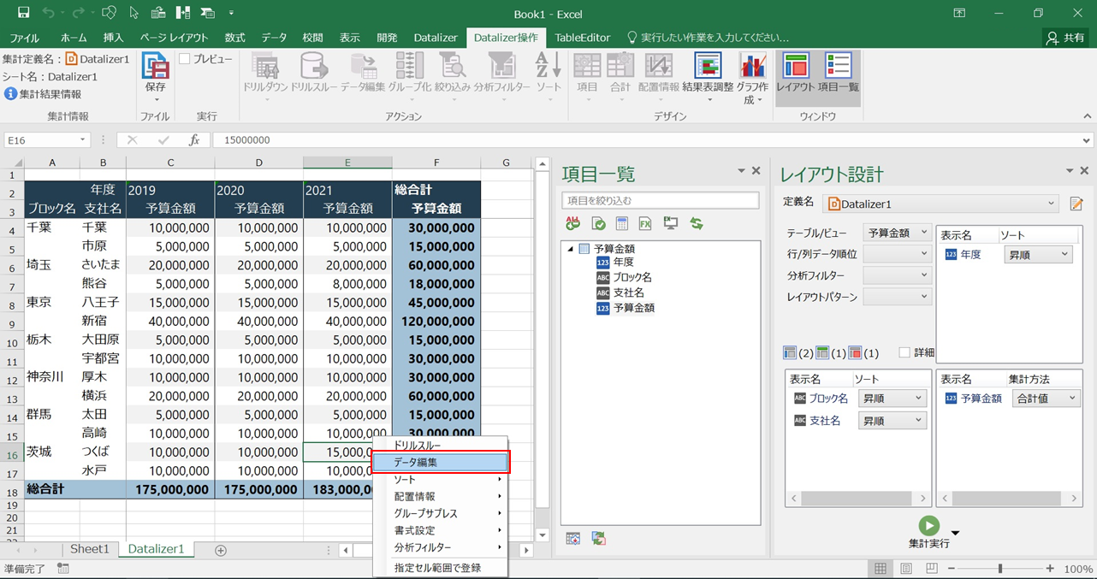Toggle the レイアウト window button

pos(796,68)
